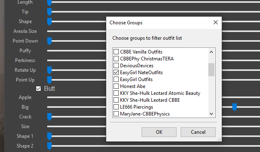Tick the MaryJane-CBBEPhysics checkbox
Viewport: 260px width, 152px height.
116,114
